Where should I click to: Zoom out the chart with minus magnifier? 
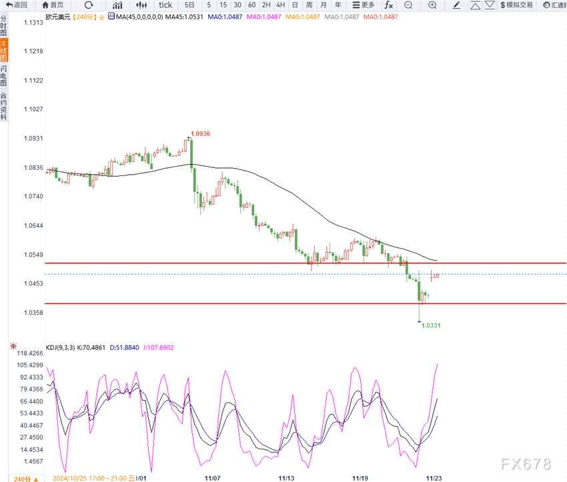(x=408, y=5)
